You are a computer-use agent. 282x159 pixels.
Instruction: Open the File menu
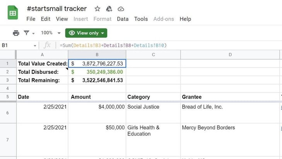pos(31,19)
